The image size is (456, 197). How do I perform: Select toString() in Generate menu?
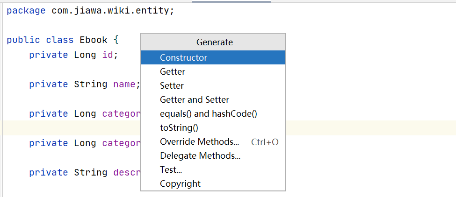tap(213, 127)
